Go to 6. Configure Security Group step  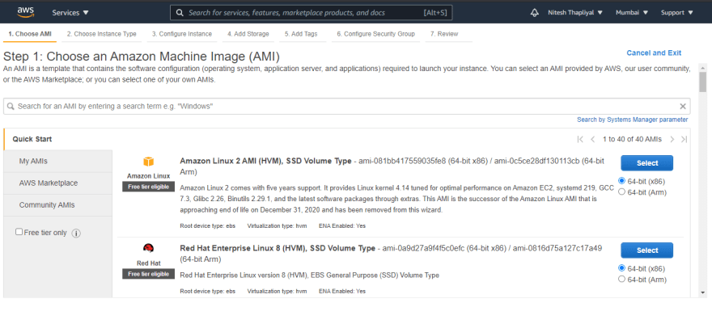coord(375,34)
